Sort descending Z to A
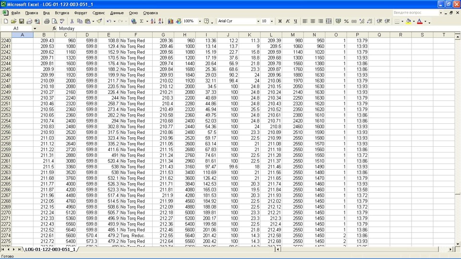The image size is (461, 259). pyautogui.click(x=161, y=21)
